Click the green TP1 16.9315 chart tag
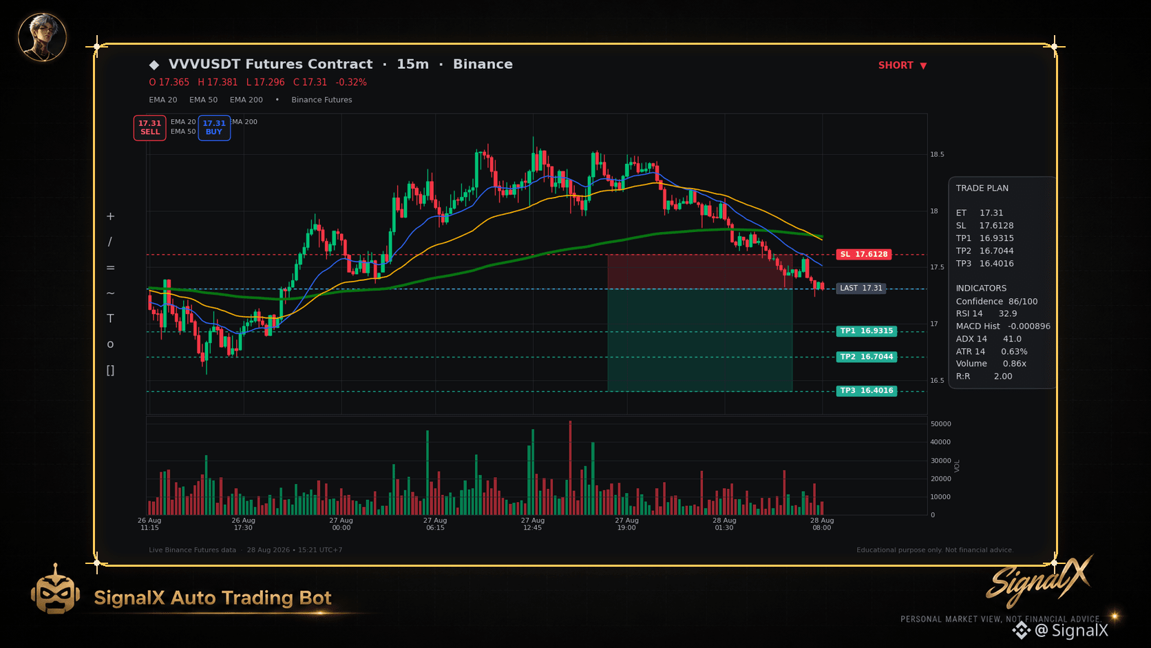Viewport: 1151px width, 648px height. [x=867, y=331]
